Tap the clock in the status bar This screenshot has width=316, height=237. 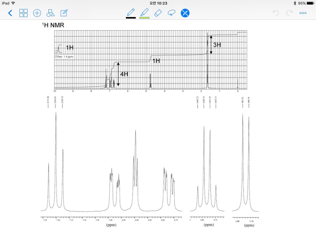pos(158,3)
